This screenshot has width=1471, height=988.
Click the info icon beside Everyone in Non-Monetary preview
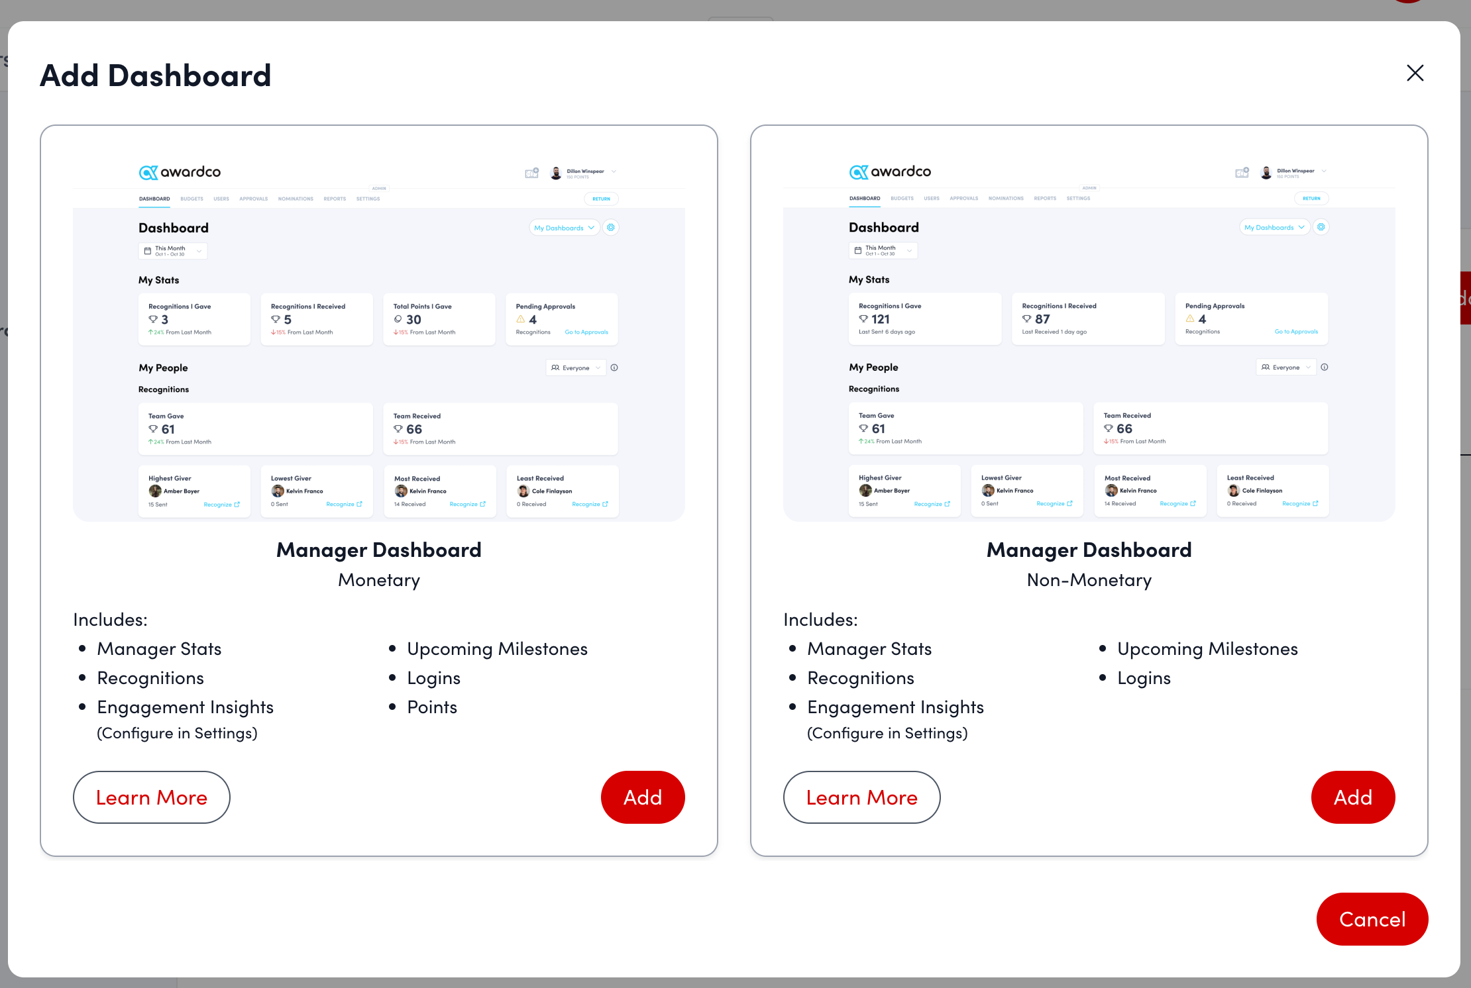click(1325, 368)
